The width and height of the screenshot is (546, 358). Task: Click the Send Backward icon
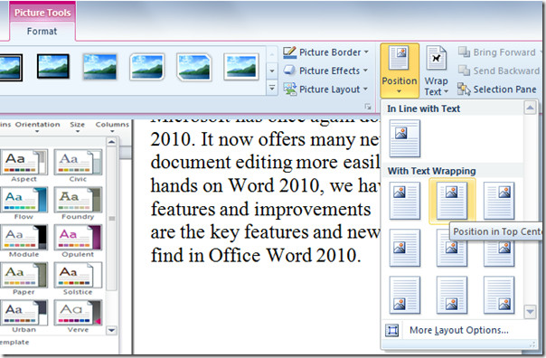pyautogui.click(x=464, y=71)
